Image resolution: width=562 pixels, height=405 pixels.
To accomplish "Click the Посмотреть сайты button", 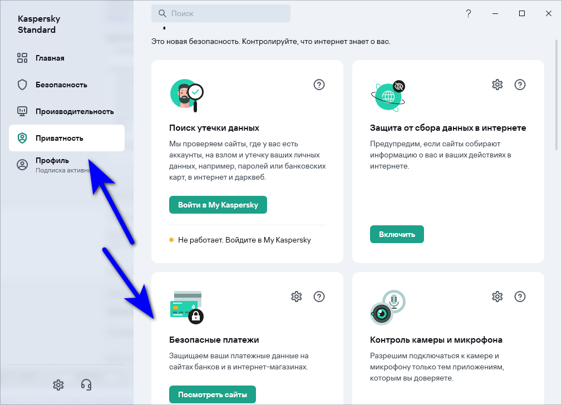I will [213, 394].
